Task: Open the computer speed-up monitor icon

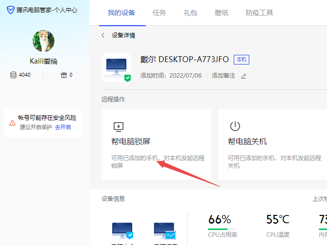Action: pos(165,230)
